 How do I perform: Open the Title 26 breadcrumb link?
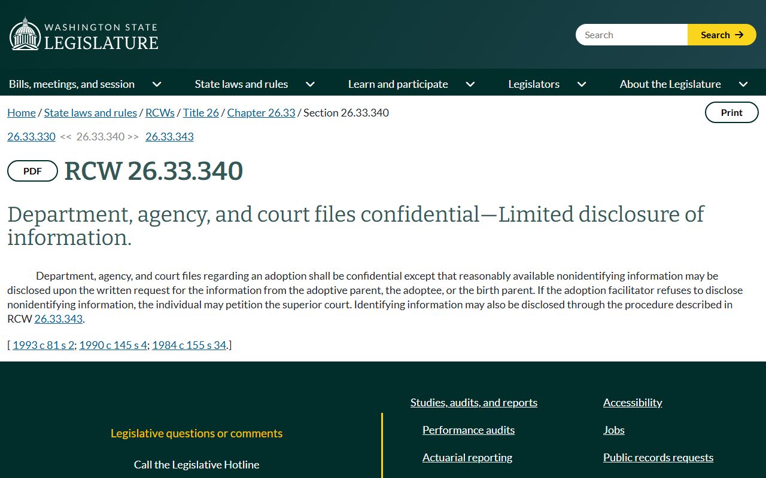point(201,112)
